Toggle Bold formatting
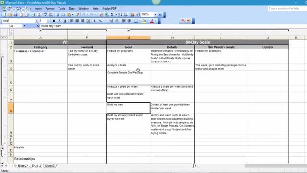 pos(54,21)
